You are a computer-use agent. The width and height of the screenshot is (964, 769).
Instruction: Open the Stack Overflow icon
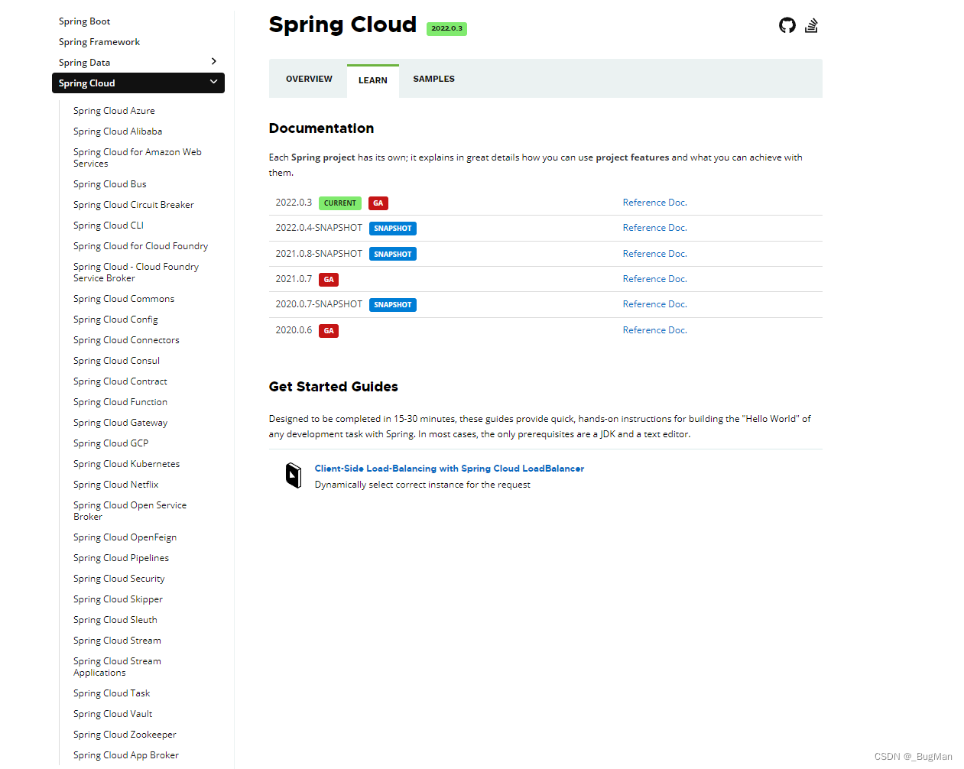[812, 25]
